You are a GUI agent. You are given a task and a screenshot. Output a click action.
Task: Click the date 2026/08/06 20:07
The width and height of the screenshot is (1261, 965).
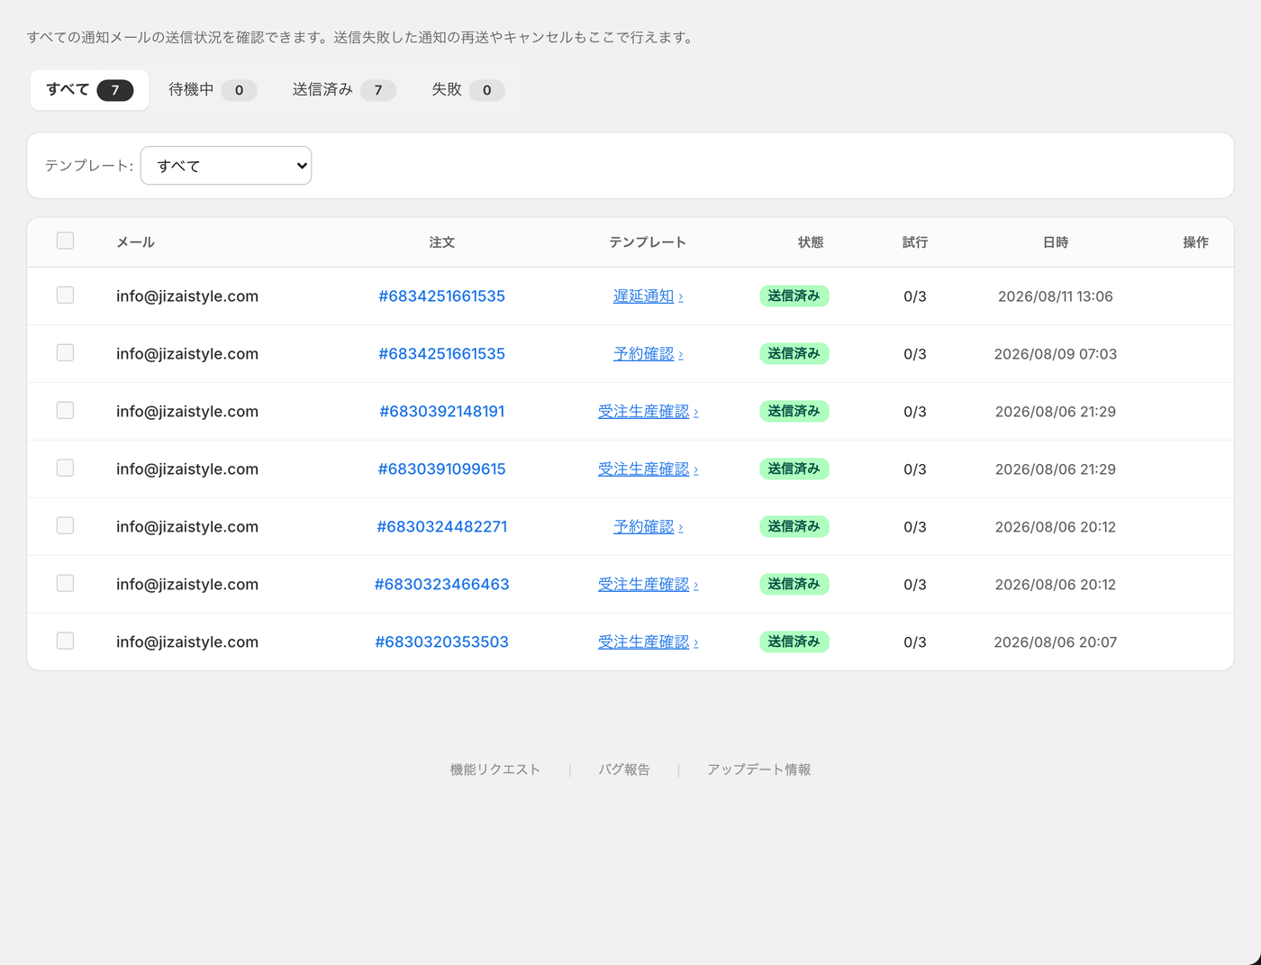[1055, 642]
